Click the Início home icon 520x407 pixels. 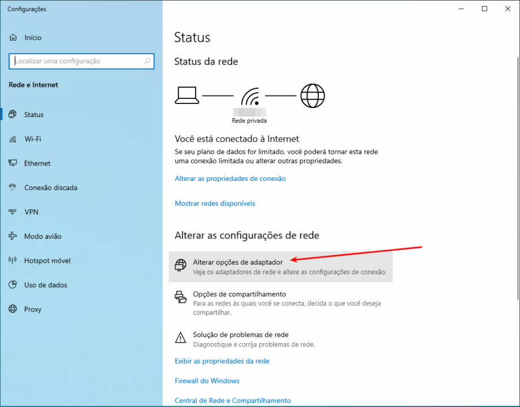click(13, 38)
